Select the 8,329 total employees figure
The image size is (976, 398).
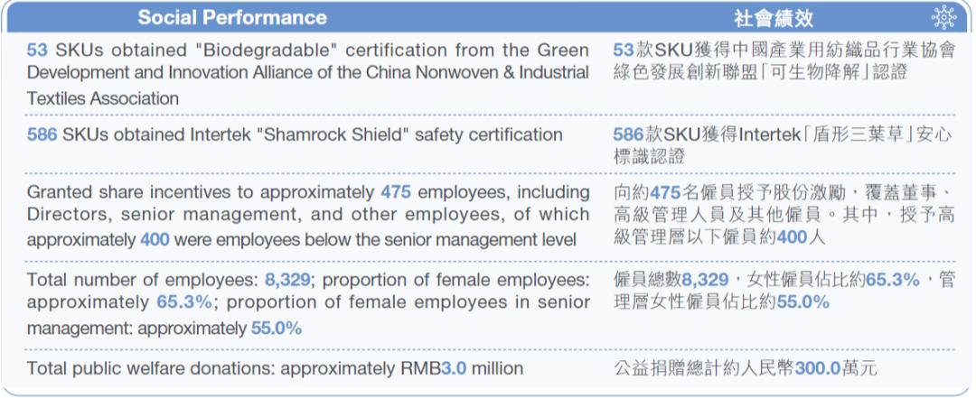pyautogui.click(x=287, y=280)
